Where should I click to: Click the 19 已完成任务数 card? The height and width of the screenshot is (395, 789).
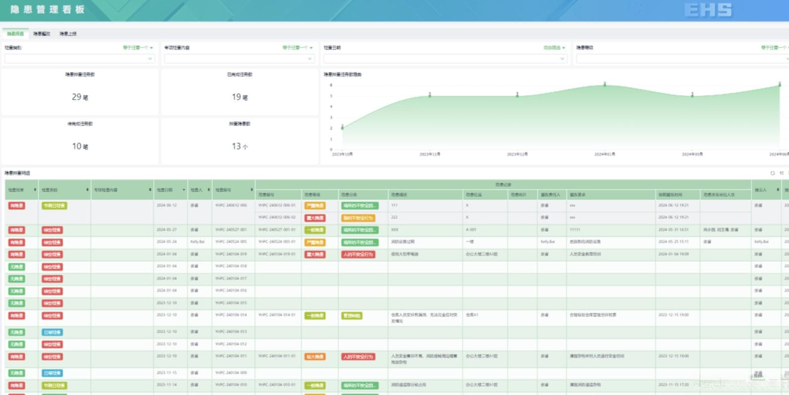click(x=240, y=92)
